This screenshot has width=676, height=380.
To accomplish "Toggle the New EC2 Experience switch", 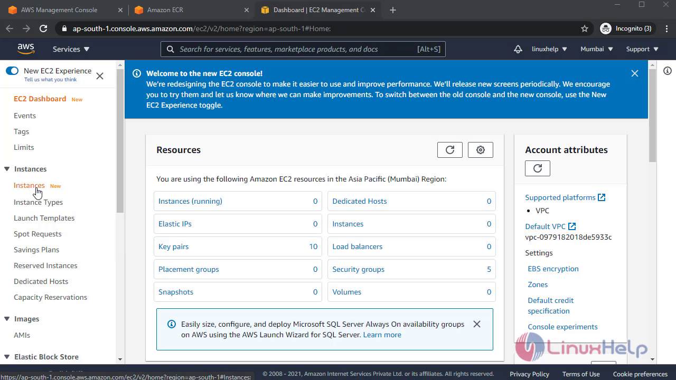I will click(x=12, y=71).
